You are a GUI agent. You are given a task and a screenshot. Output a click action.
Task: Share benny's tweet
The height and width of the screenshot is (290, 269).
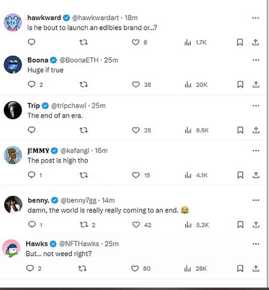tap(256, 225)
